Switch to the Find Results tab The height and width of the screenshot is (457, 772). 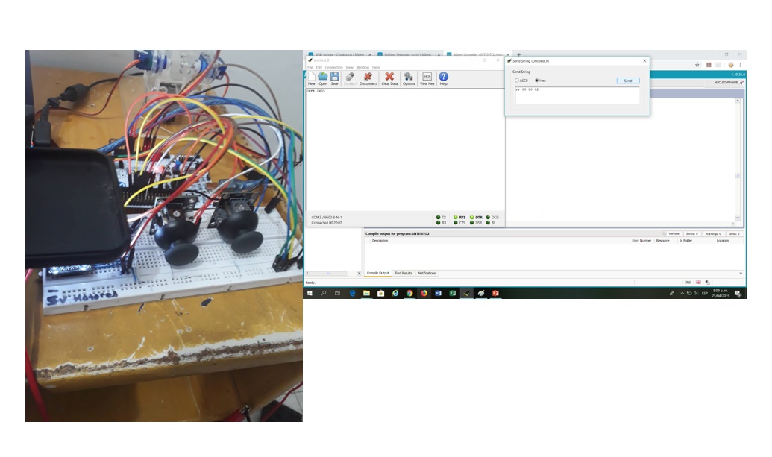coord(403,273)
